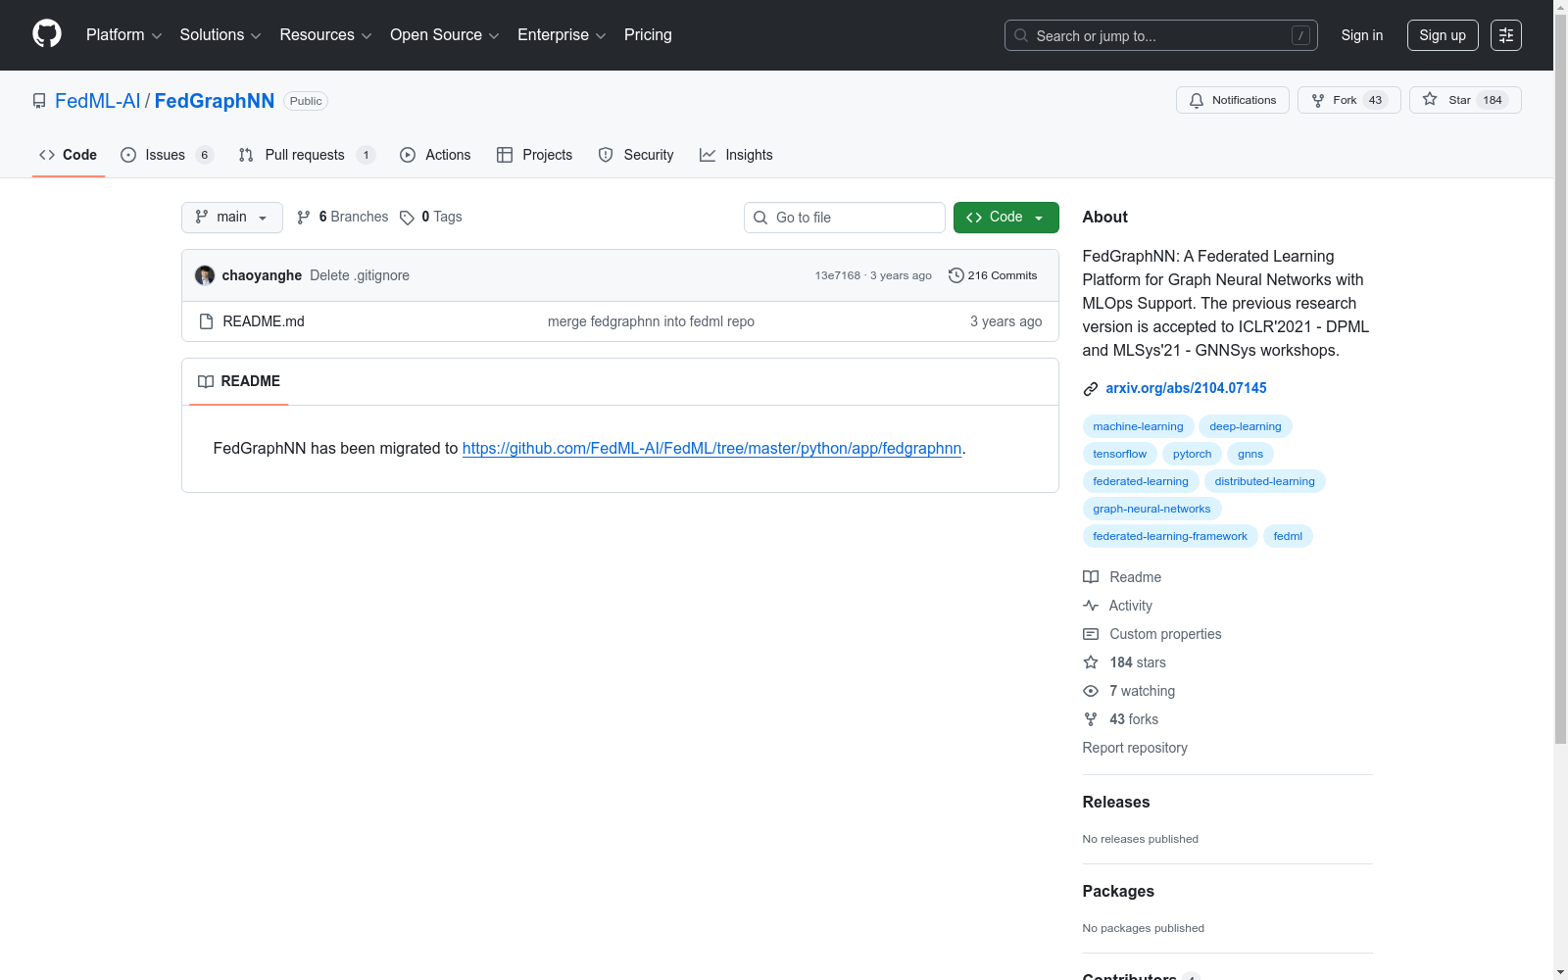The width and height of the screenshot is (1568, 980).
Task: Click the eye icon beside 7 watching
Action: pyautogui.click(x=1091, y=691)
